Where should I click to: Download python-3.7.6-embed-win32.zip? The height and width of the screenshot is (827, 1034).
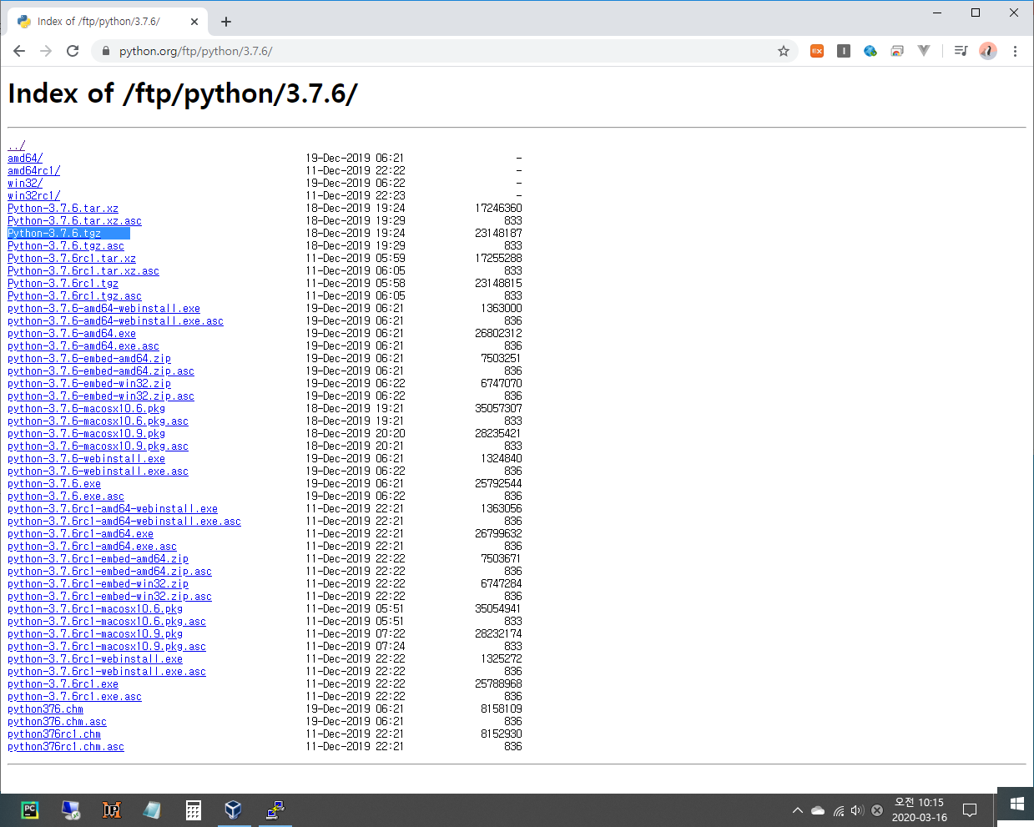(x=89, y=383)
